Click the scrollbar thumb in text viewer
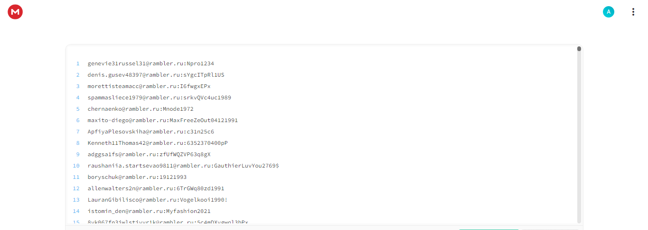The height and width of the screenshot is (230, 648). (x=579, y=49)
